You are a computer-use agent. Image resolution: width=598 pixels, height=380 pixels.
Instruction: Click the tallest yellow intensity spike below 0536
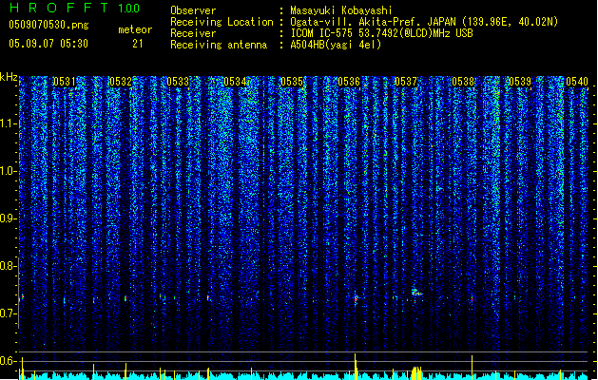356,367
